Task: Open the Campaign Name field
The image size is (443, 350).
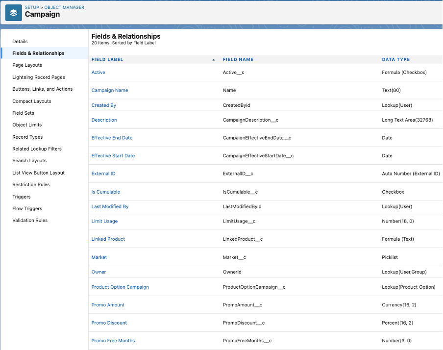Action: pos(110,90)
